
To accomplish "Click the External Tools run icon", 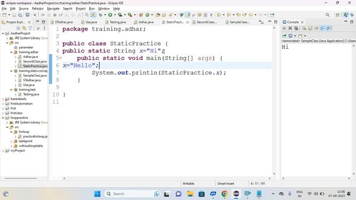I will pyautogui.click(x=130, y=15).
